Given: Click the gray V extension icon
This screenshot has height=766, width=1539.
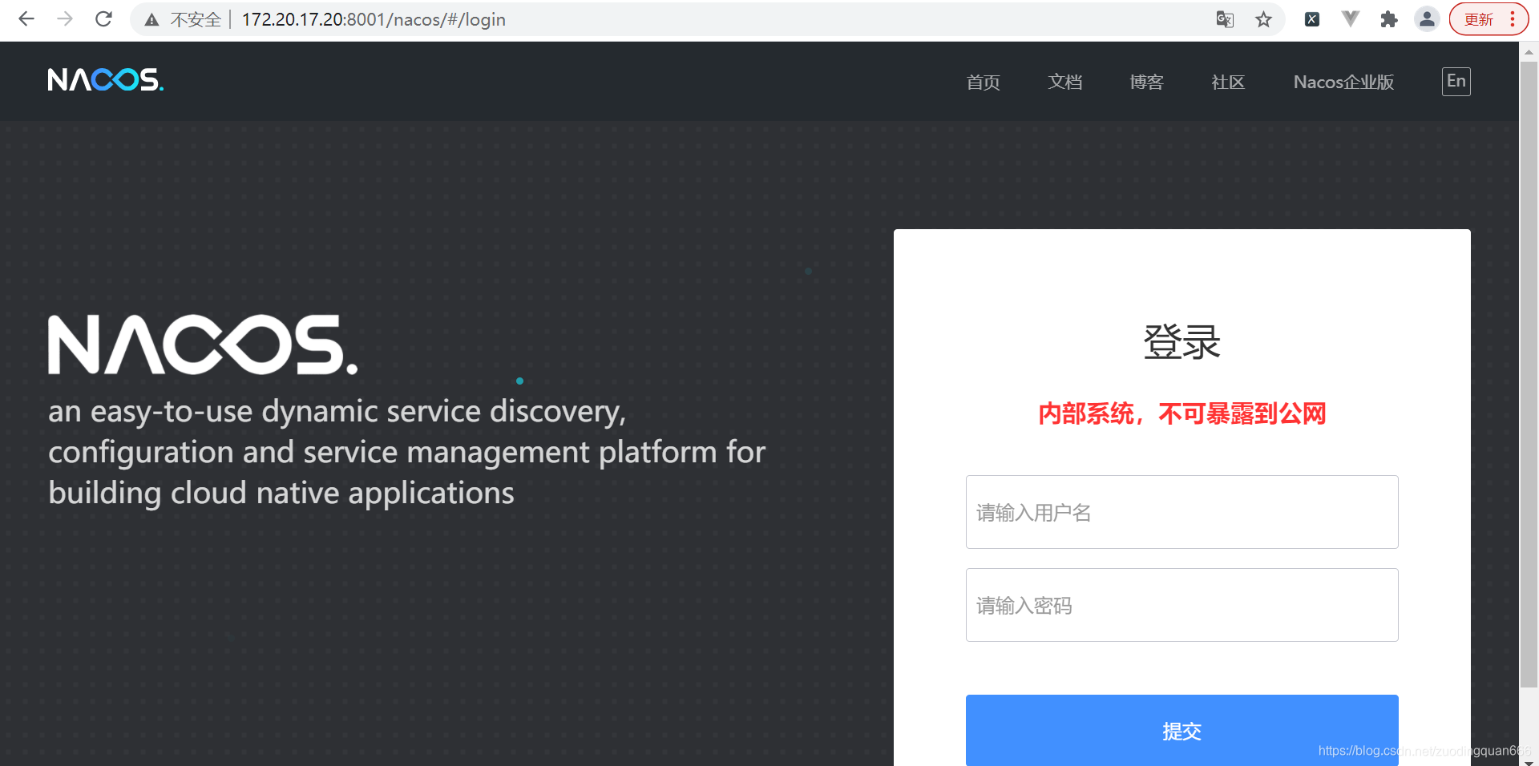Looking at the screenshot, I should click(x=1351, y=18).
